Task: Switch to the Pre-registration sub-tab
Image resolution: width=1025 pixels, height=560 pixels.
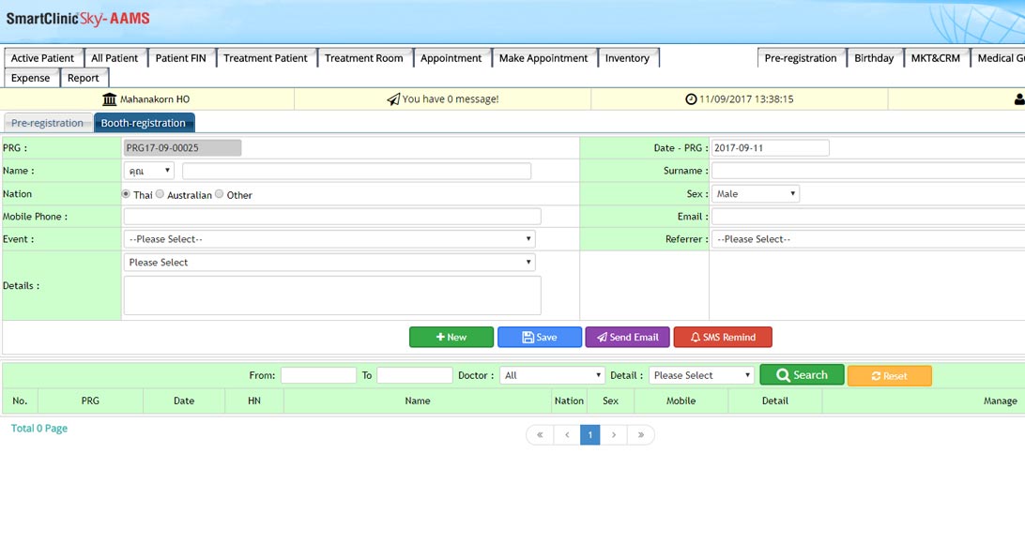Action: [x=47, y=123]
